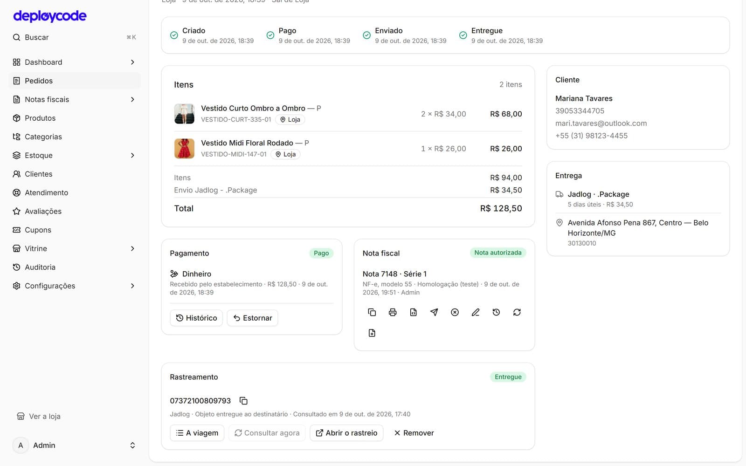This screenshot has width=746, height=466.
Task: Send the nota fiscal with paper-plane icon
Action: 434,312
